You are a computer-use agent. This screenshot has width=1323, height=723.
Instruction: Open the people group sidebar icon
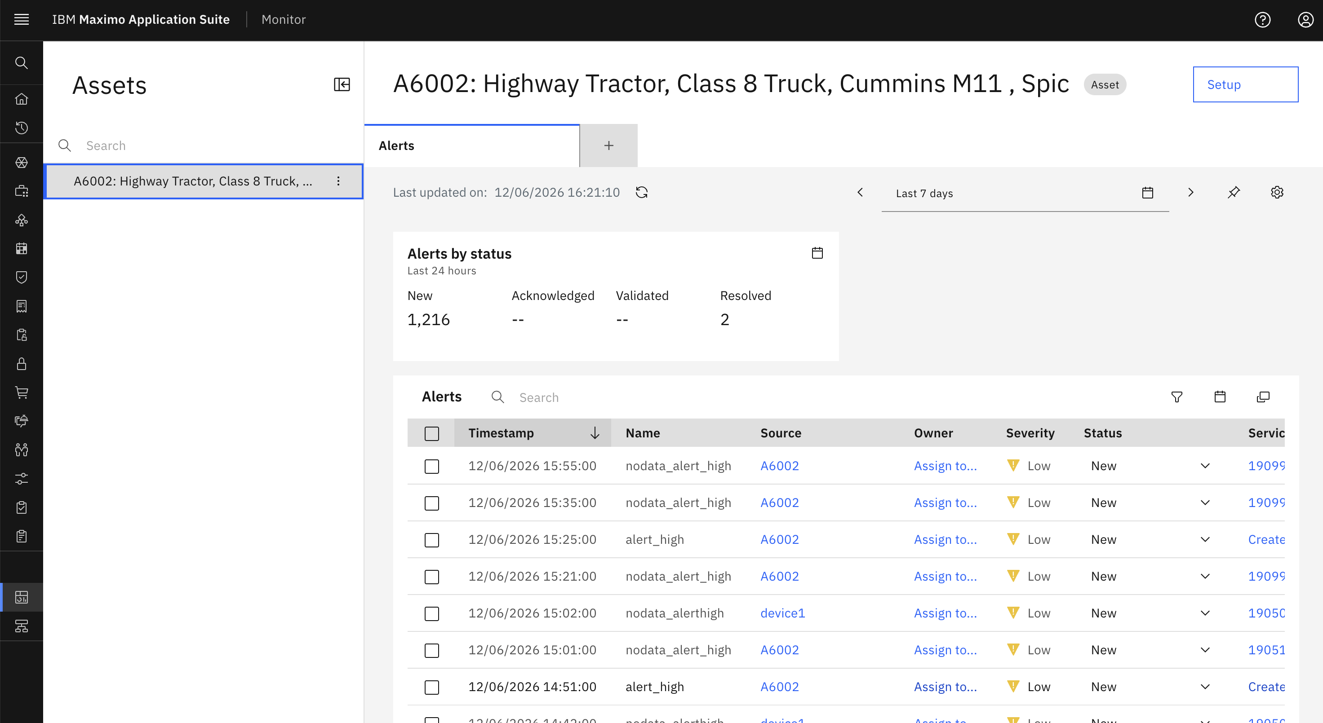click(21, 450)
